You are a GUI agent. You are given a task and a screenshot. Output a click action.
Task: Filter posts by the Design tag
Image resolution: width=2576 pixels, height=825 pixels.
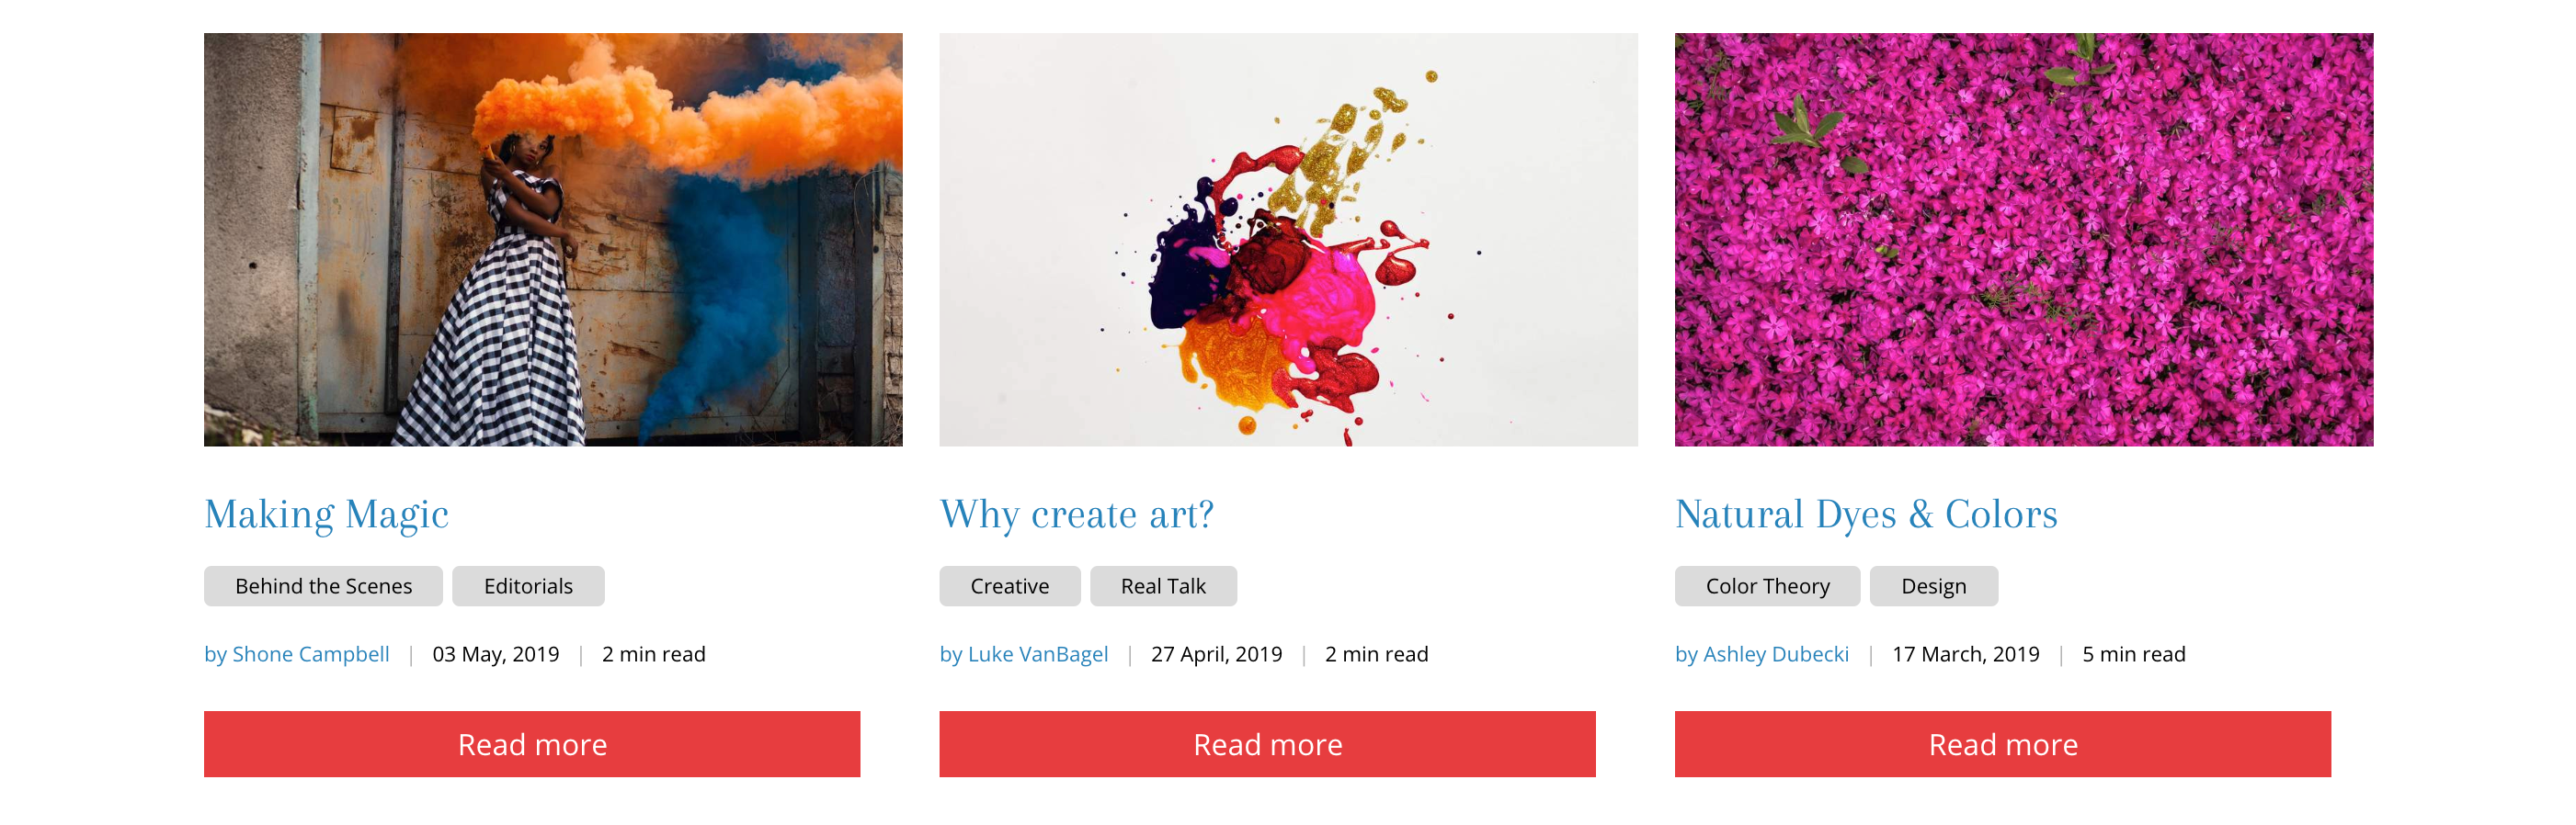point(1933,586)
